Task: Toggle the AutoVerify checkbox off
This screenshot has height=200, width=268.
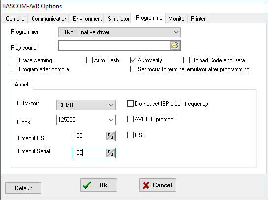Action: click(x=133, y=60)
